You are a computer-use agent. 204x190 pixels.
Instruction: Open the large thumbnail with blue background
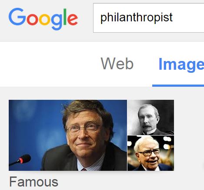pyautogui.click(x=68, y=135)
